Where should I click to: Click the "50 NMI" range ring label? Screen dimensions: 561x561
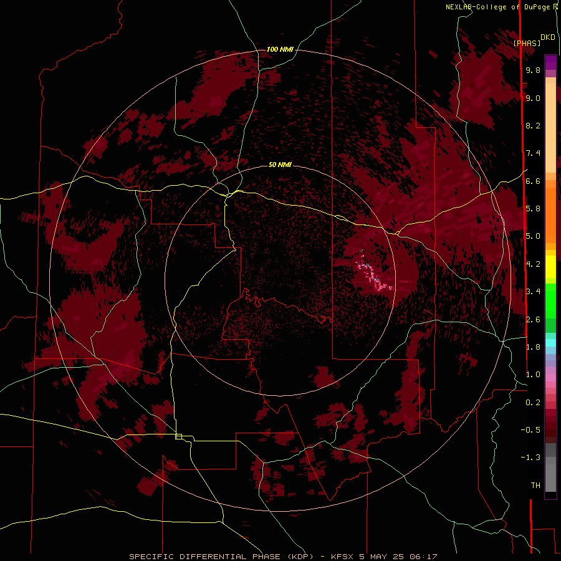click(x=280, y=165)
